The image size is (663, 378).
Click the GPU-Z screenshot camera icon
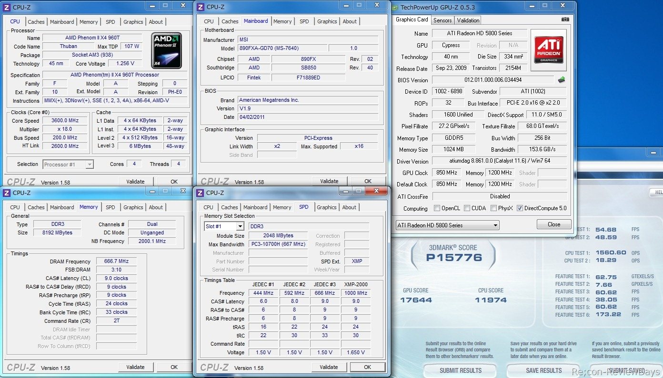click(565, 19)
